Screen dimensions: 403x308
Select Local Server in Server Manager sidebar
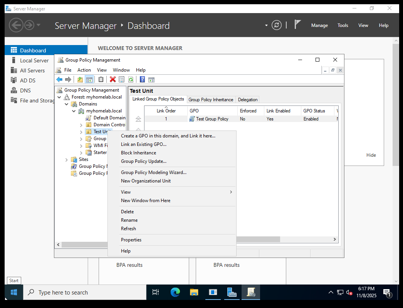(34, 60)
